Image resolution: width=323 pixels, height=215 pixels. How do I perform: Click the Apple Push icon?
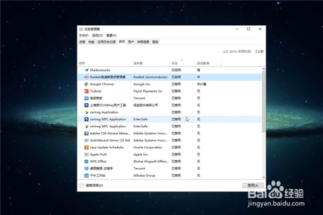(87, 154)
